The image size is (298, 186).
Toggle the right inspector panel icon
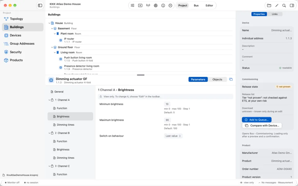(x=292, y=6)
